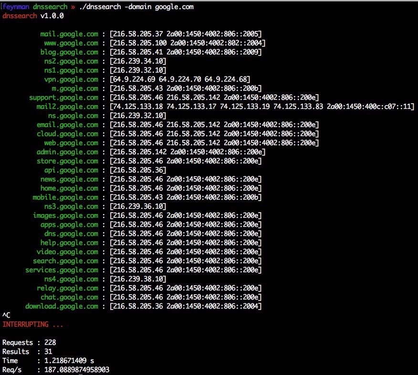Select the 'blog.google.com' hostname
The width and height of the screenshot is (418, 375).
click(x=69, y=53)
